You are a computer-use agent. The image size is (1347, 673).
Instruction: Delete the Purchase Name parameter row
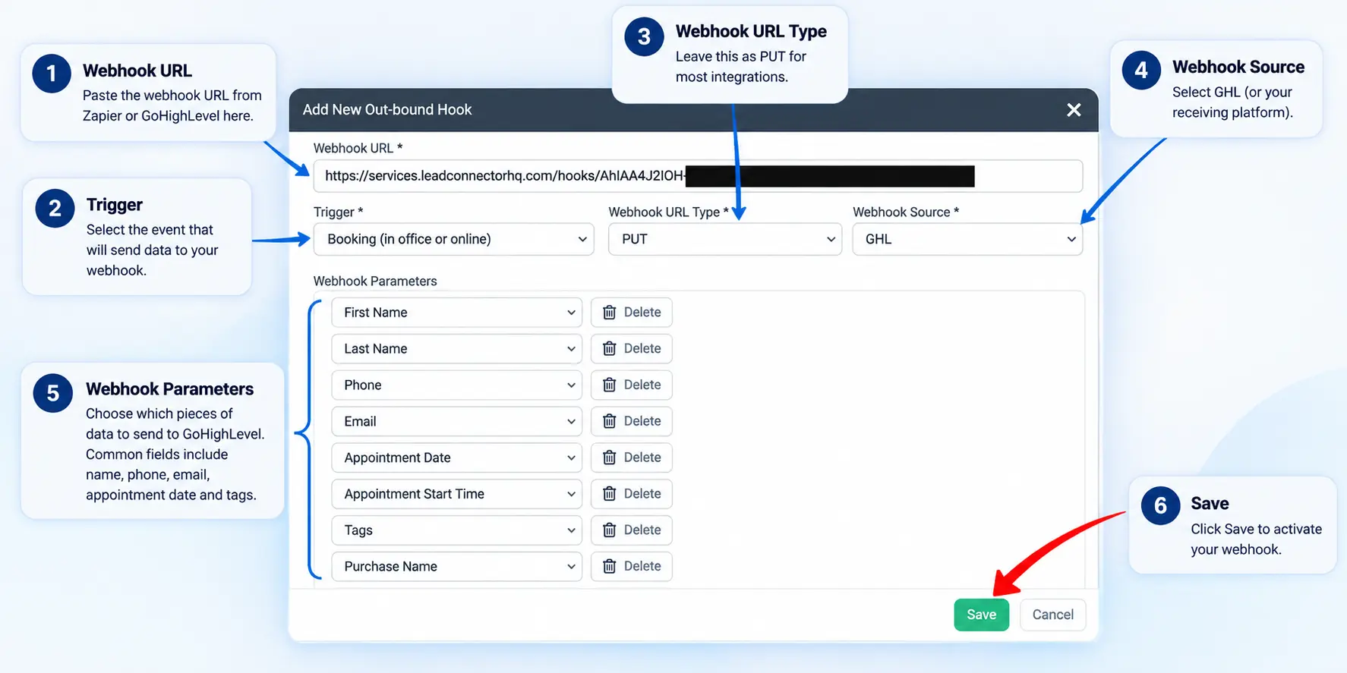click(632, 567)
